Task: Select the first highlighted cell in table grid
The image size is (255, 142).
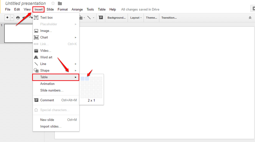Action: click(x=83, y=79)
